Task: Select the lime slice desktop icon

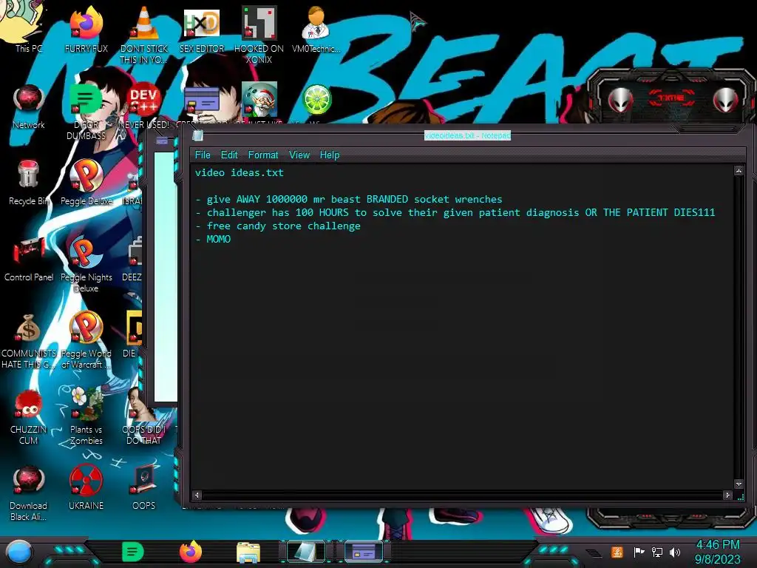Action: click(x=316, y=101)
